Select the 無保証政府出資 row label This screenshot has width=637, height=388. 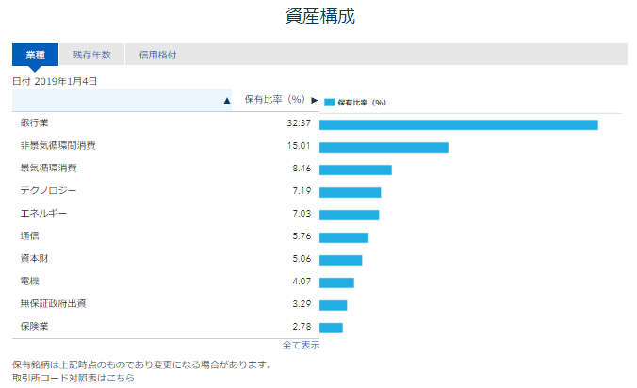coord(53,303)
